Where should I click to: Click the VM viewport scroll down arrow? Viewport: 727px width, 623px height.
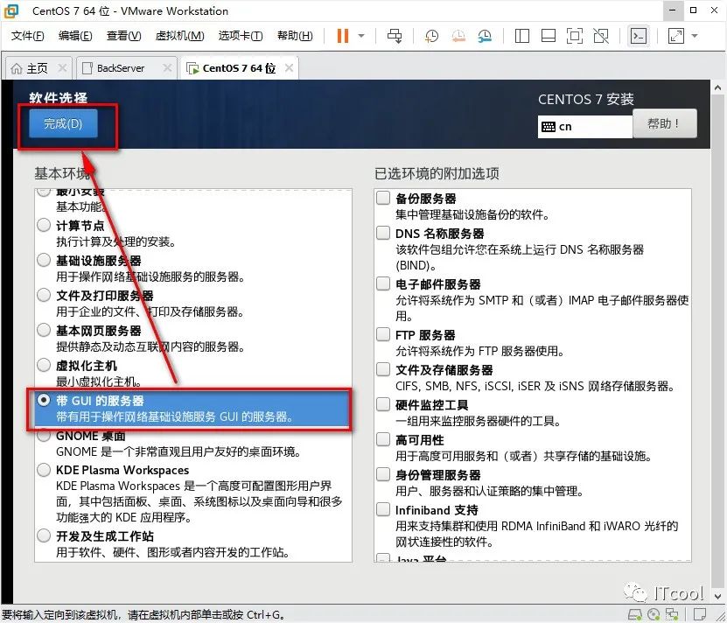click(717, 596)
